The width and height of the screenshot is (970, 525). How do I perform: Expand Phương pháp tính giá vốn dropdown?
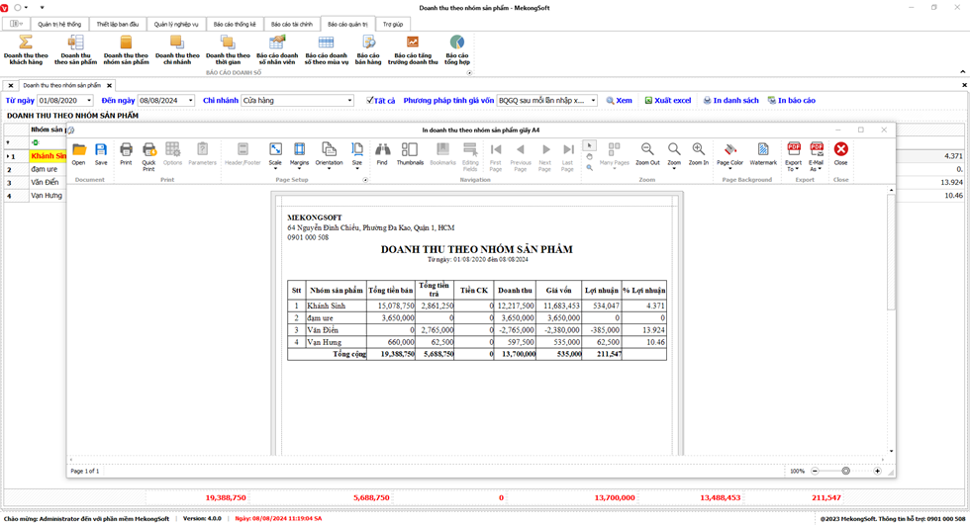tap(593, 101)
